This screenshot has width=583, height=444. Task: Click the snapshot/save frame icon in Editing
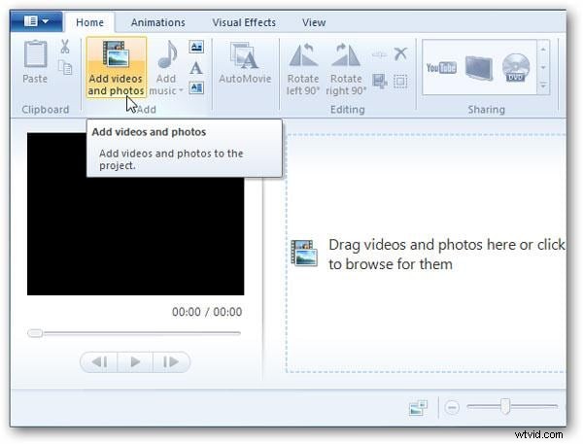(380, 81)
